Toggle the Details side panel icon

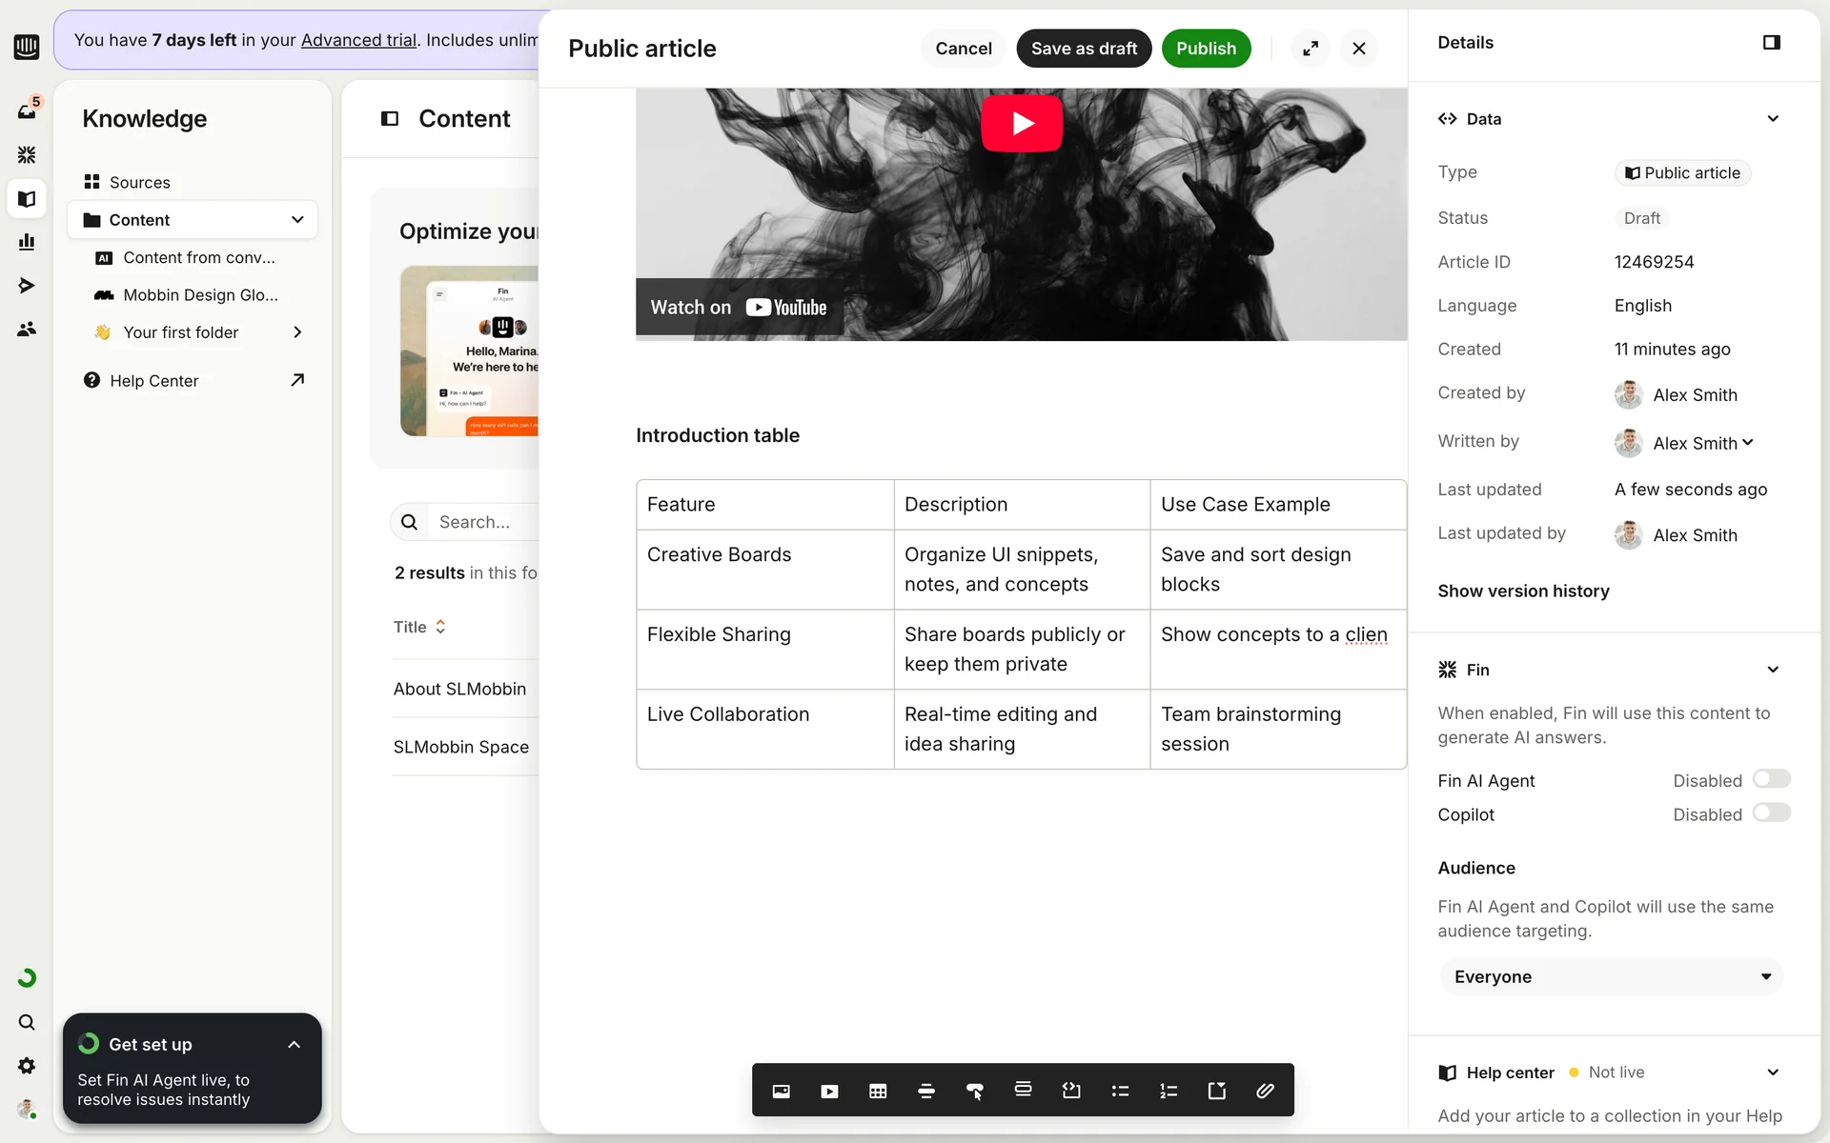point(1771,43)
